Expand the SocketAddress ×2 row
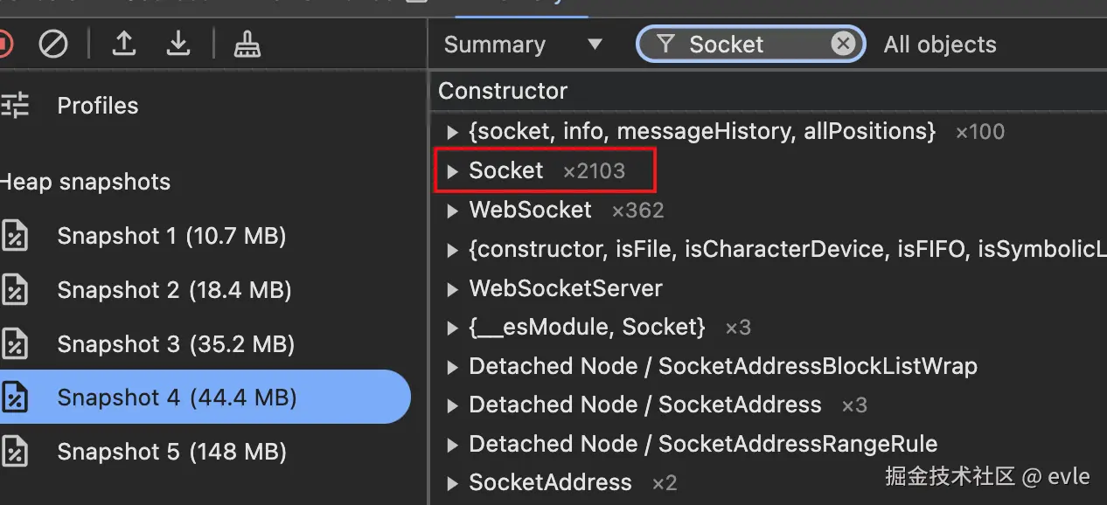Viewport: 1107px width, 505px height. [x=452, y=483]
